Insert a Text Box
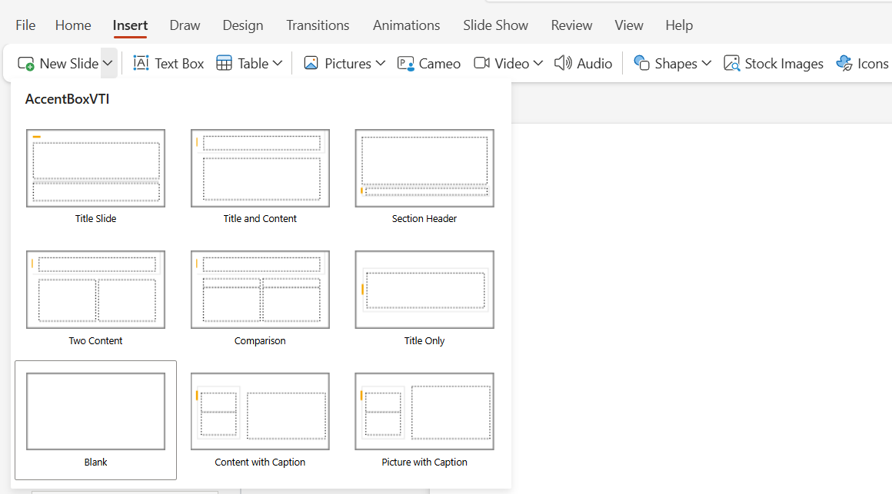This screenshot has width=892, height=494. click(168, 63)
